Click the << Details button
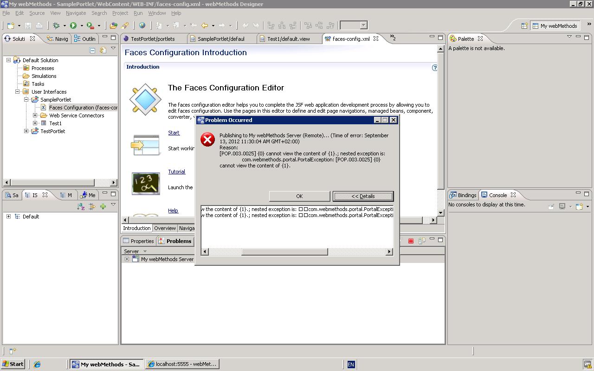The image size is (594, 371). coord(363,196)
